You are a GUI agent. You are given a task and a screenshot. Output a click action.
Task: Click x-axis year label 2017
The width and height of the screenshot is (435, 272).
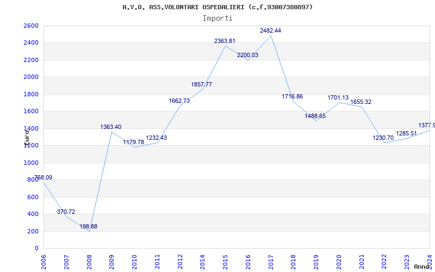pos(271,262)
